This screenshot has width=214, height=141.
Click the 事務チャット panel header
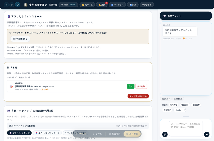point(186,16)
